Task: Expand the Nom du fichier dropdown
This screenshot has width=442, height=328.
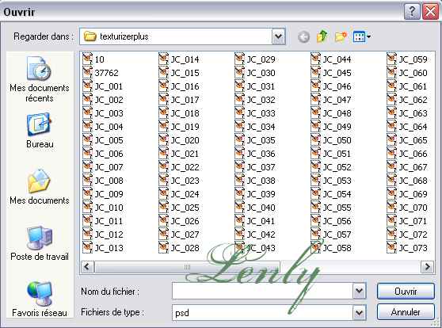Action: [359, 291]
